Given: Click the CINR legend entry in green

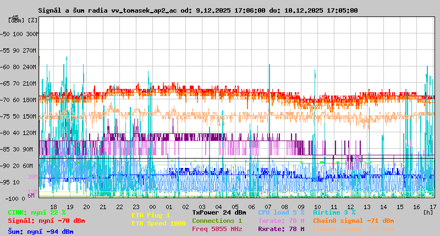Looking at the screenshot, I should coord(37,212).
